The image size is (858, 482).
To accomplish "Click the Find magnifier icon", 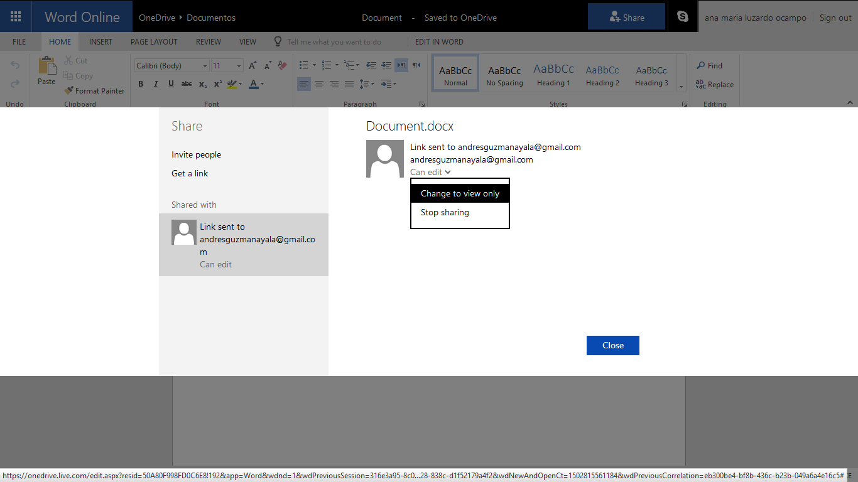I will pyautogui.click(x=701, y=66).
